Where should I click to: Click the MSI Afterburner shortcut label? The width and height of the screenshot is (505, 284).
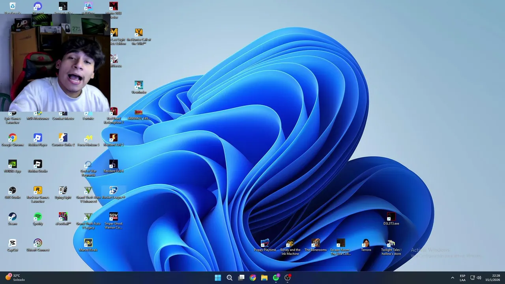point(38,118)
